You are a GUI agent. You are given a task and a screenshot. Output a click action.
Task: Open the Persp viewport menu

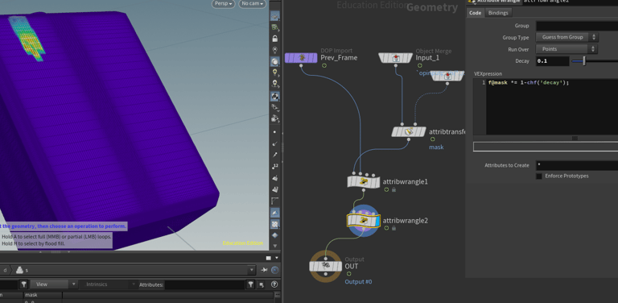[224, 3]
